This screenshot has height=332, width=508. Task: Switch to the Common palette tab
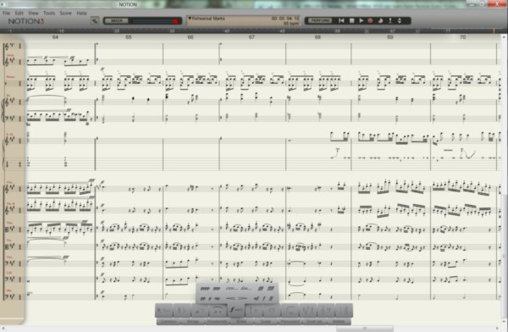(x=168, y=321)
